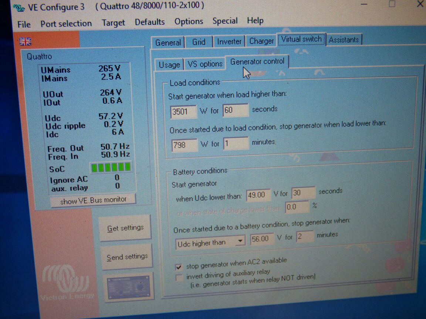Screen dimensions: 426x319
Task: Click the SoC green progress bar
Action: [x=111, y=168]
